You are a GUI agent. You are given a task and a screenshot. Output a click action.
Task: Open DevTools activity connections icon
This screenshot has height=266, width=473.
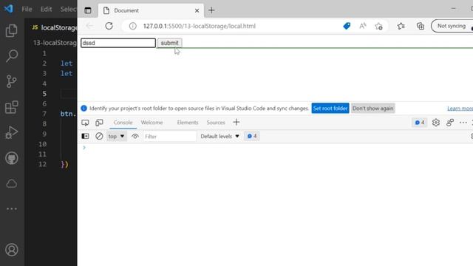(450, 123)
